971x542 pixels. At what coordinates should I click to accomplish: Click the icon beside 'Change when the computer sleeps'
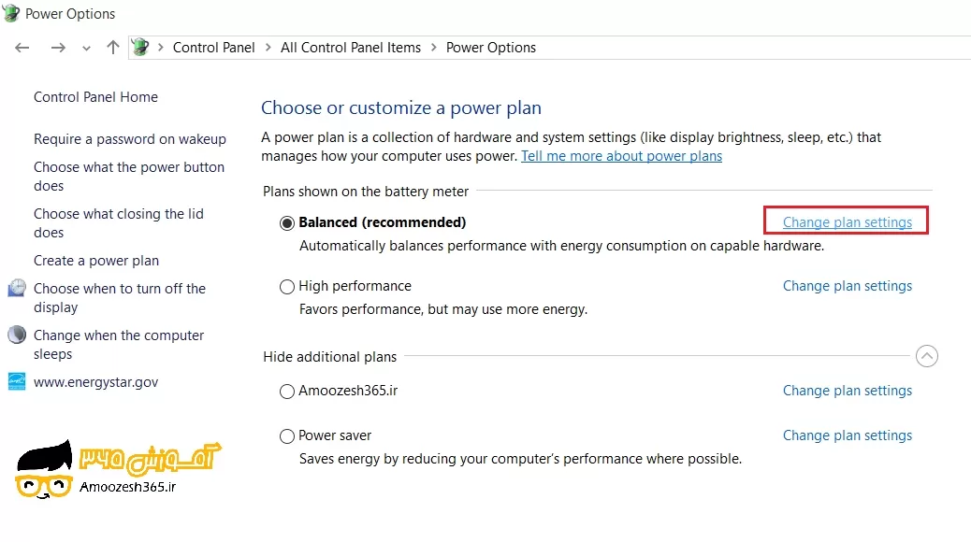point(16,335)
